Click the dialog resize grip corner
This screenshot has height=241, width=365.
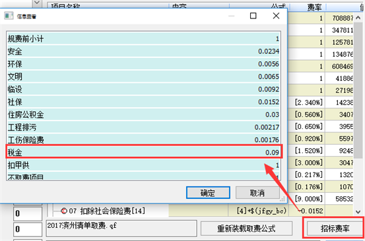coord(282,200)
